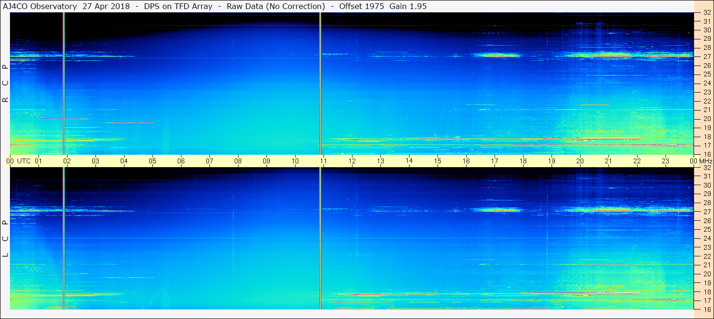
Task: Click the 14 hour tick label
Action: click(409, 160)
